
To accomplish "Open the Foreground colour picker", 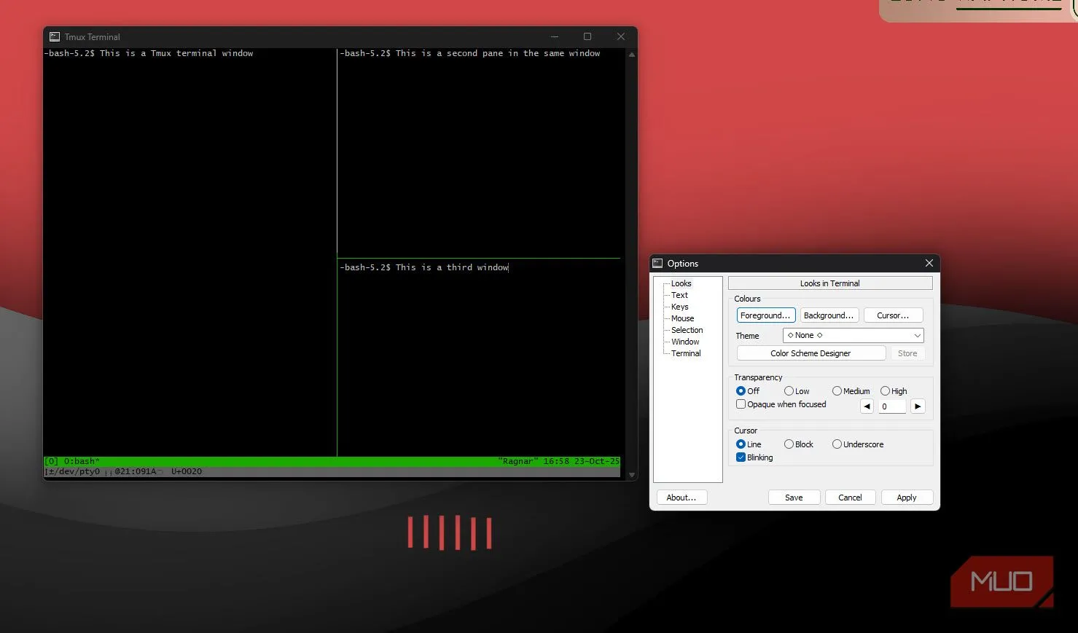I will click(765, 315).
